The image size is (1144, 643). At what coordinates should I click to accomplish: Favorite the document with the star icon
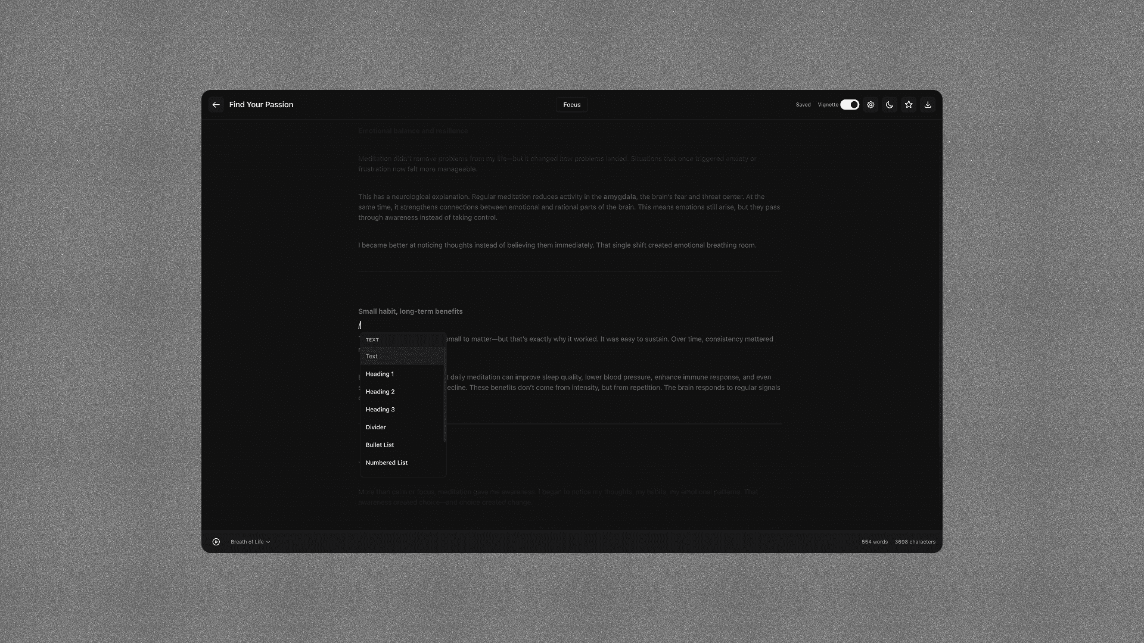909,105
